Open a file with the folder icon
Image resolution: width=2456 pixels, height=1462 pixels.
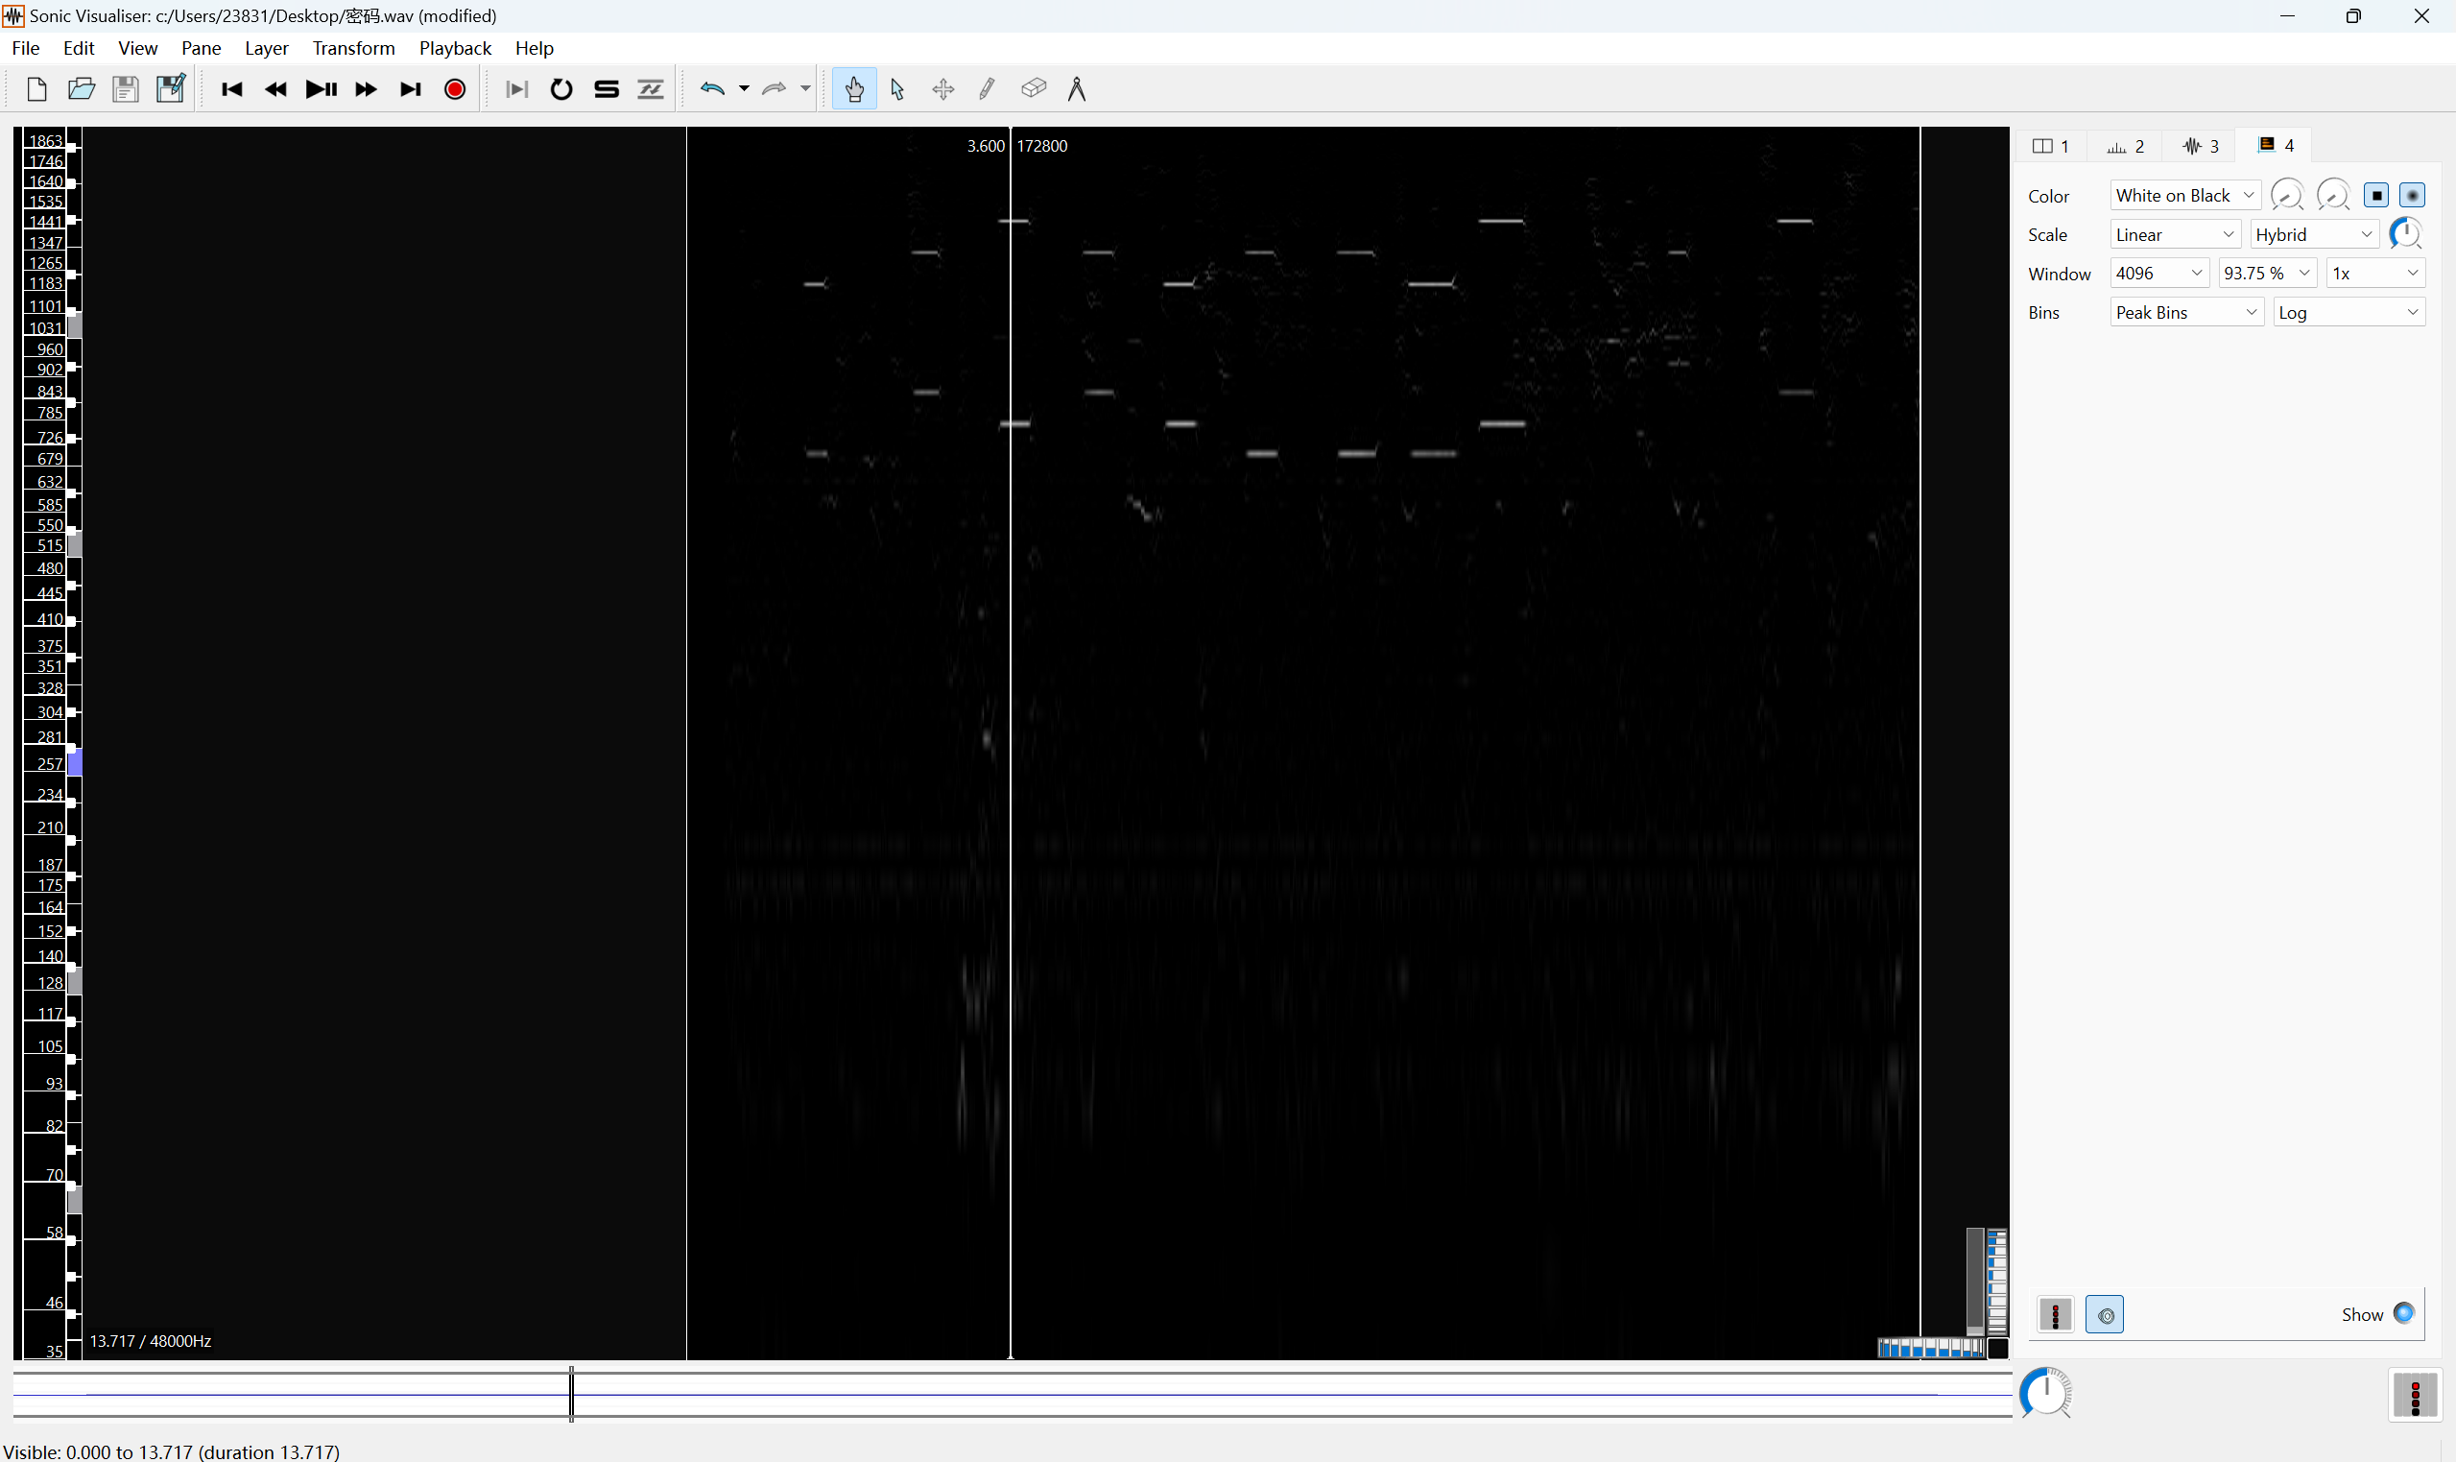click(x=82, y=89)
